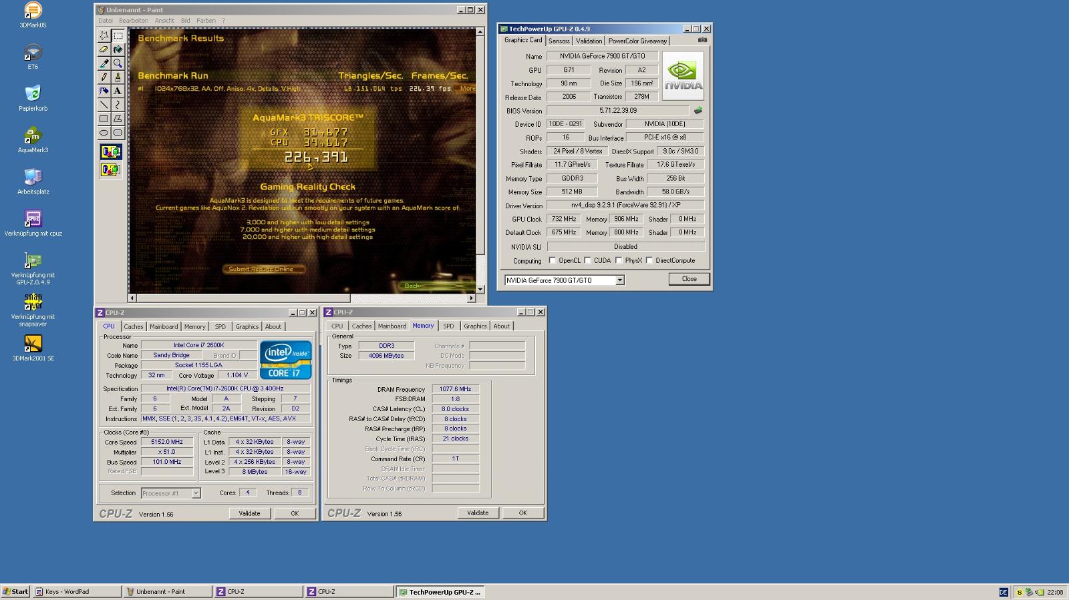Image resolution: width=1069 pixels, height=600 pixels.
Task: Open the Datei menu in Paint
Action: click(106, 21)
